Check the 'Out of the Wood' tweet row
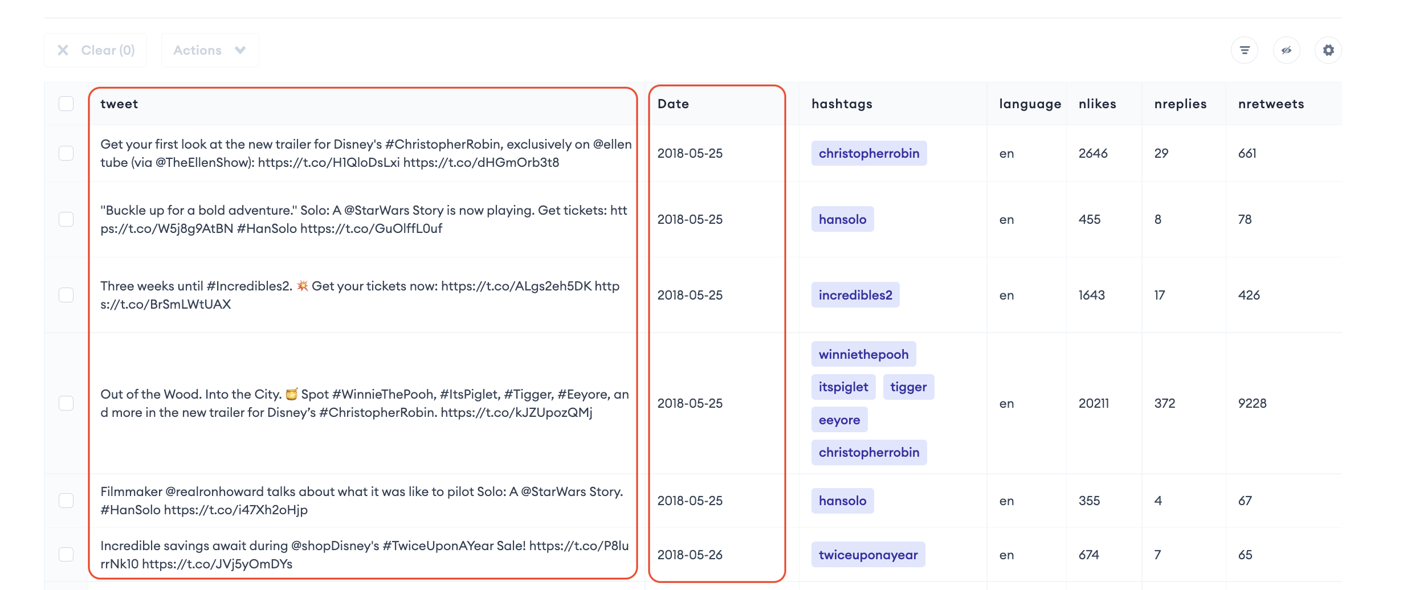The width and height of the screenshot is (1403, 590). (66, 403)
